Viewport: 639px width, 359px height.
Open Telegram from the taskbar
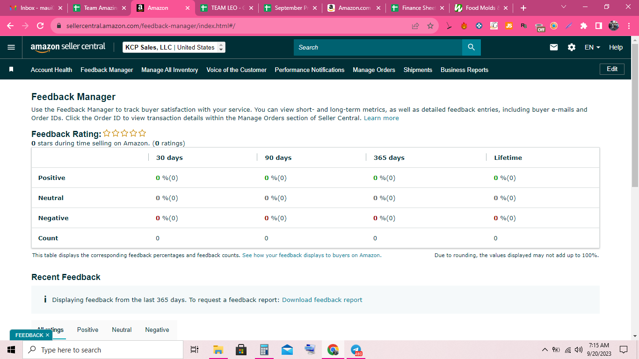point(356,350)
